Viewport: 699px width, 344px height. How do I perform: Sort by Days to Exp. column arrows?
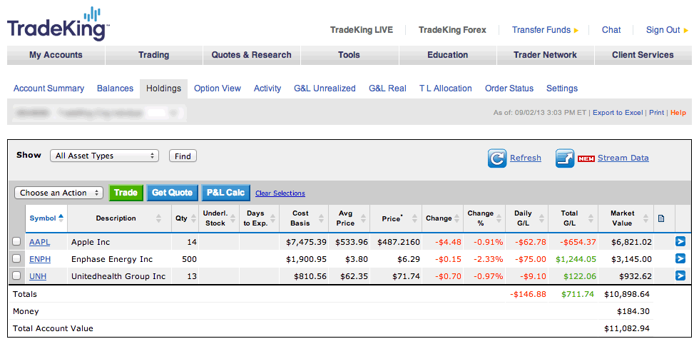(x=274, y=218)
